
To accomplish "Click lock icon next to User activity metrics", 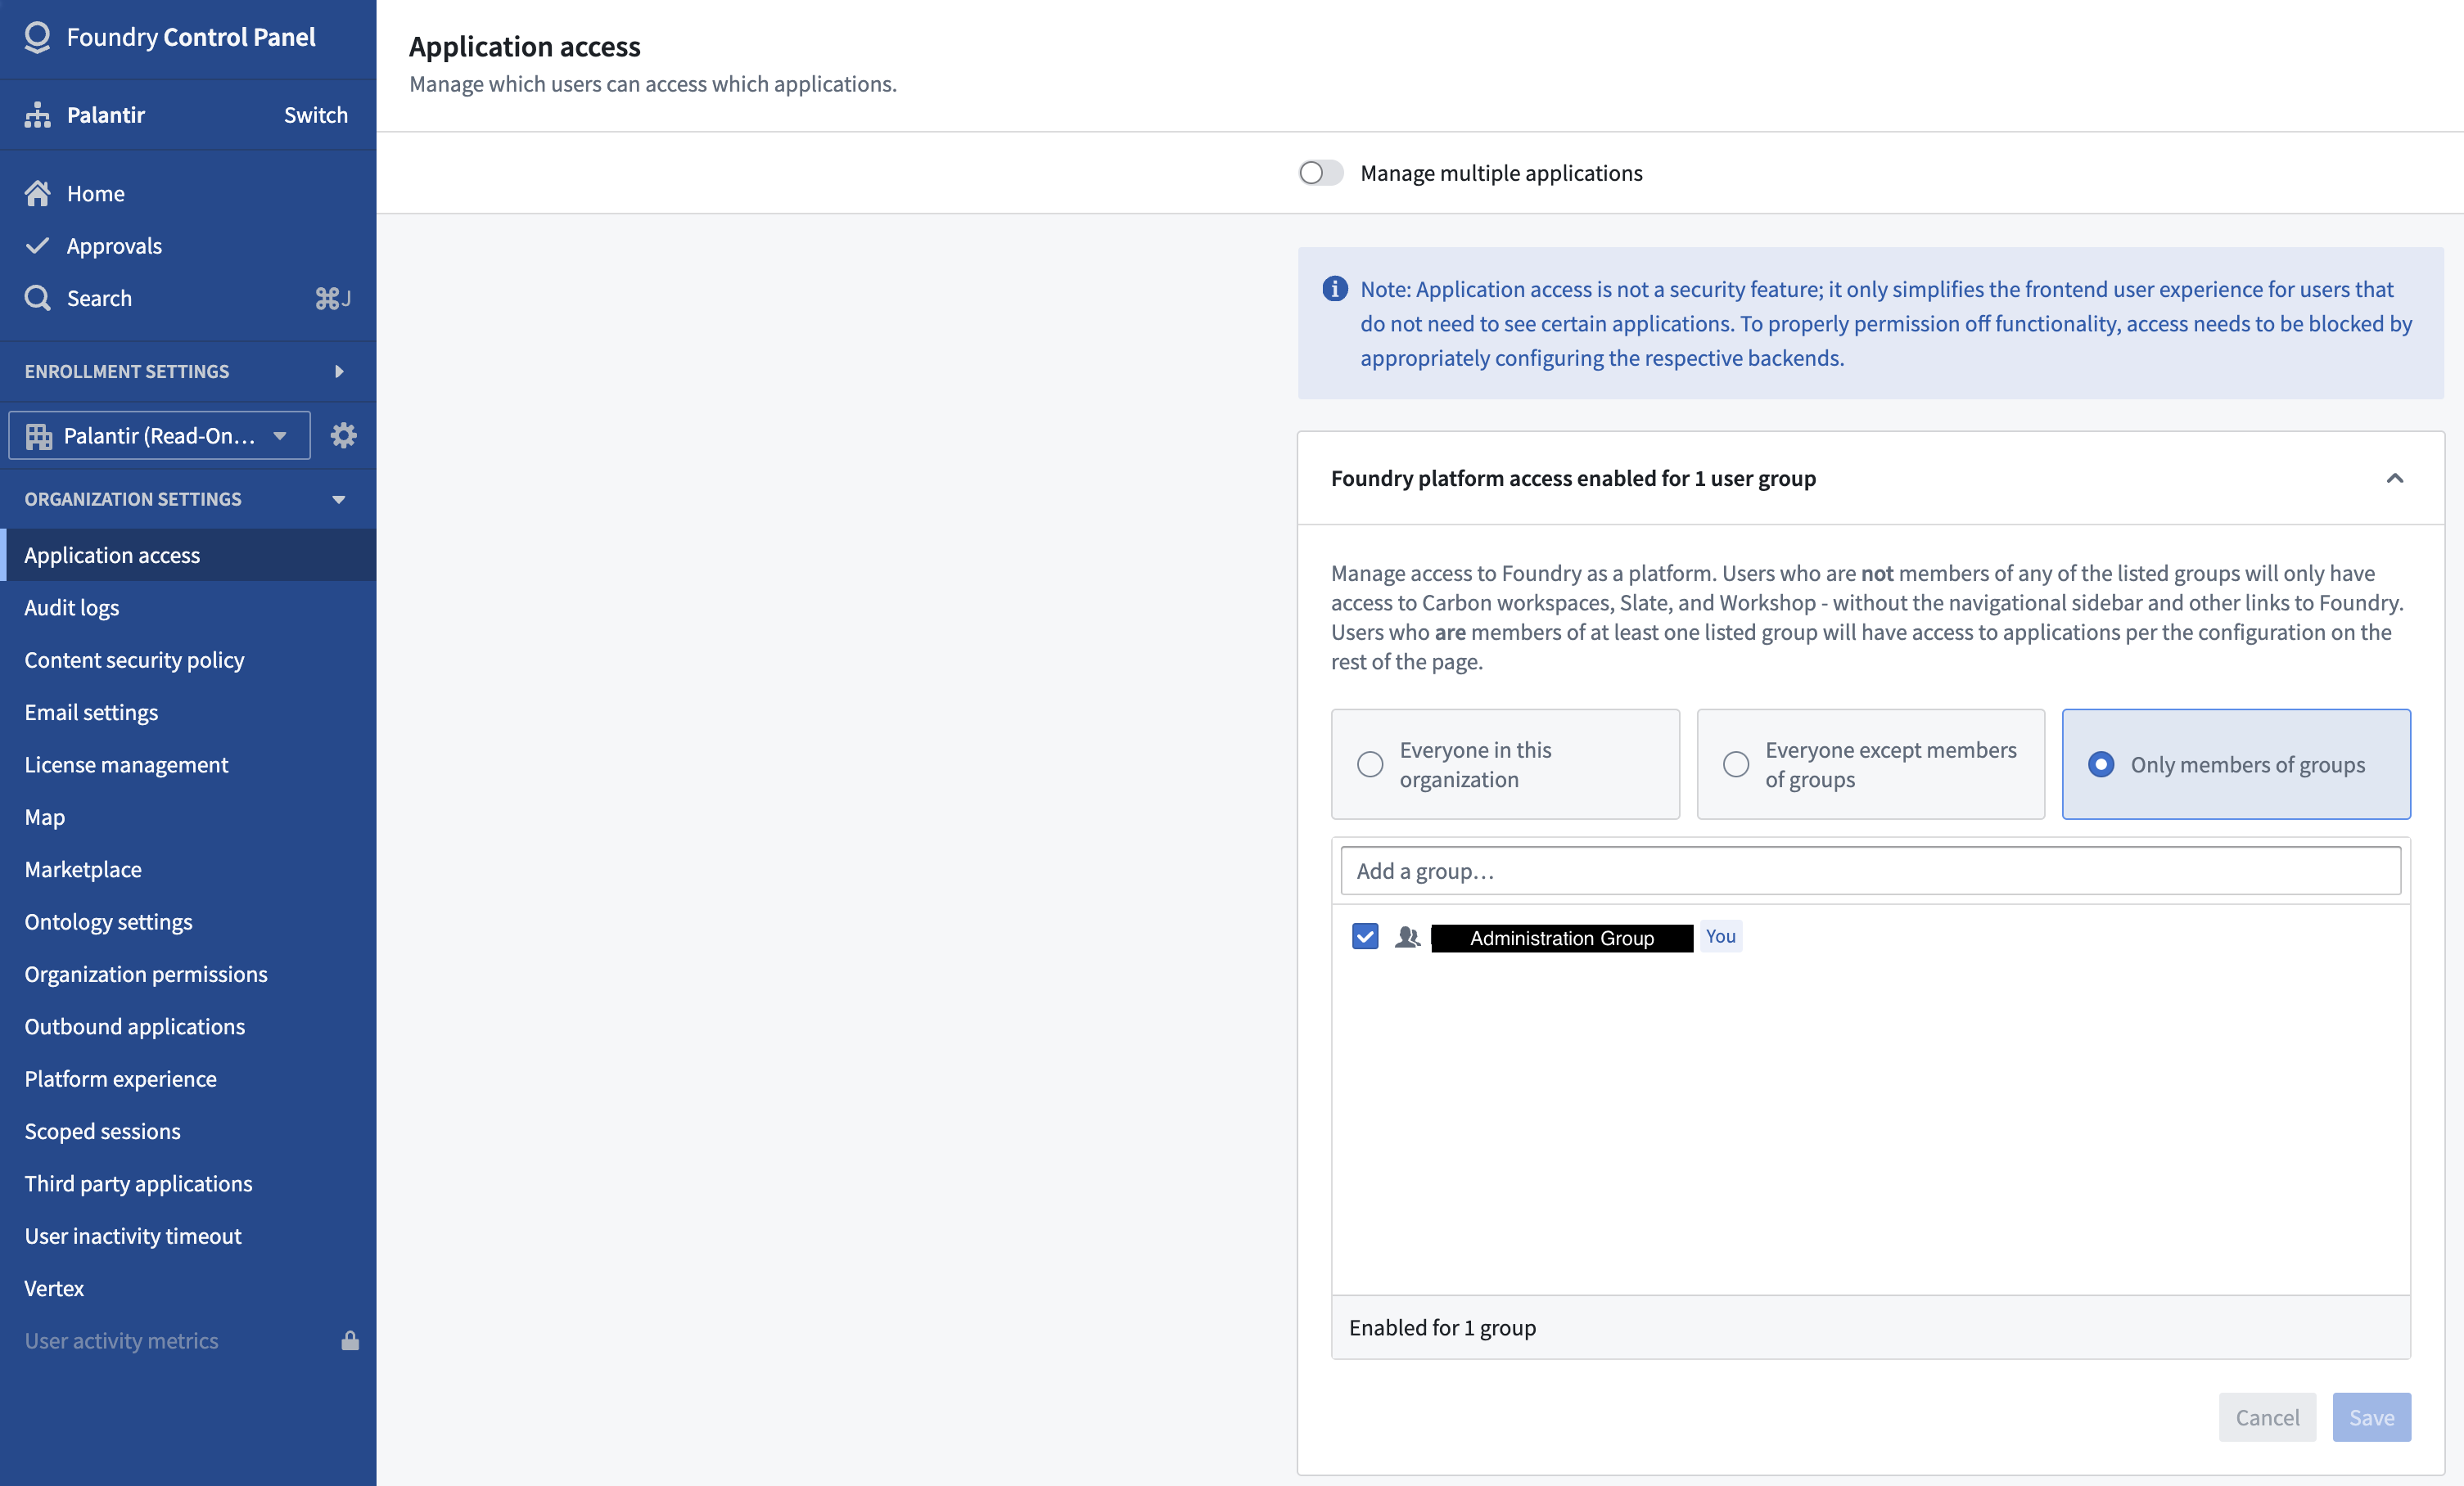I will 350,1341.
